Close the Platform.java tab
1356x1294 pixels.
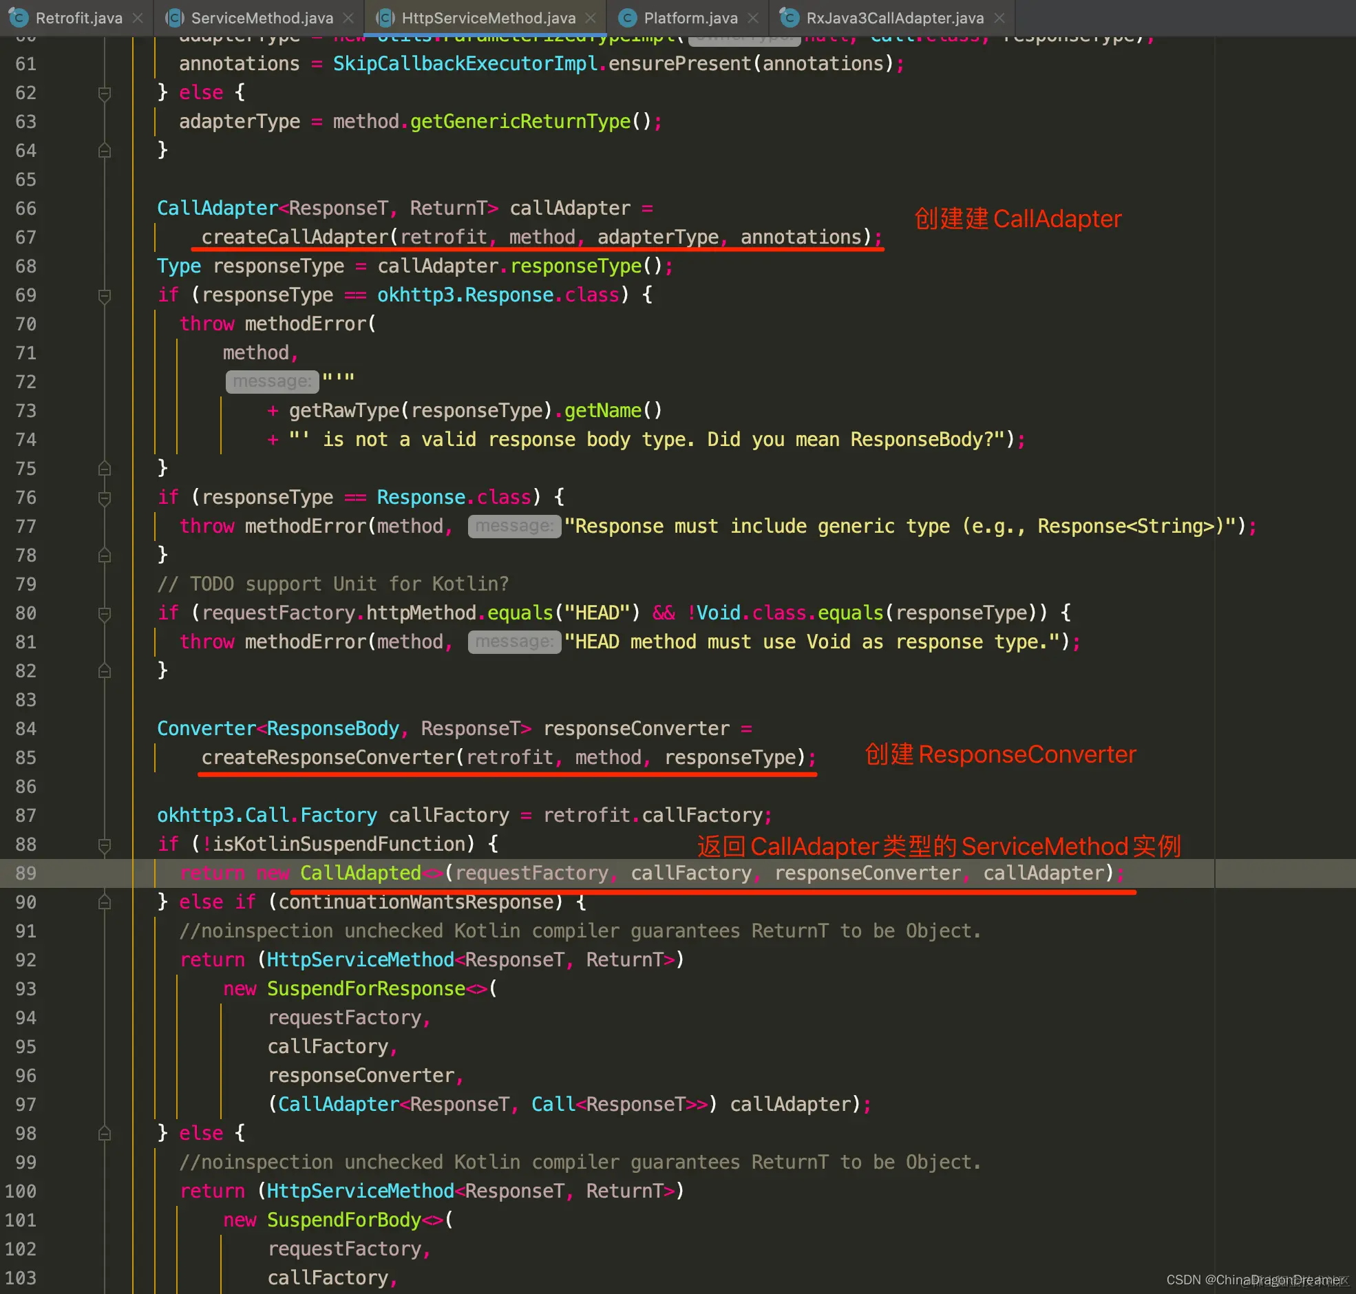pyautogui.click(x=753, y=18)
